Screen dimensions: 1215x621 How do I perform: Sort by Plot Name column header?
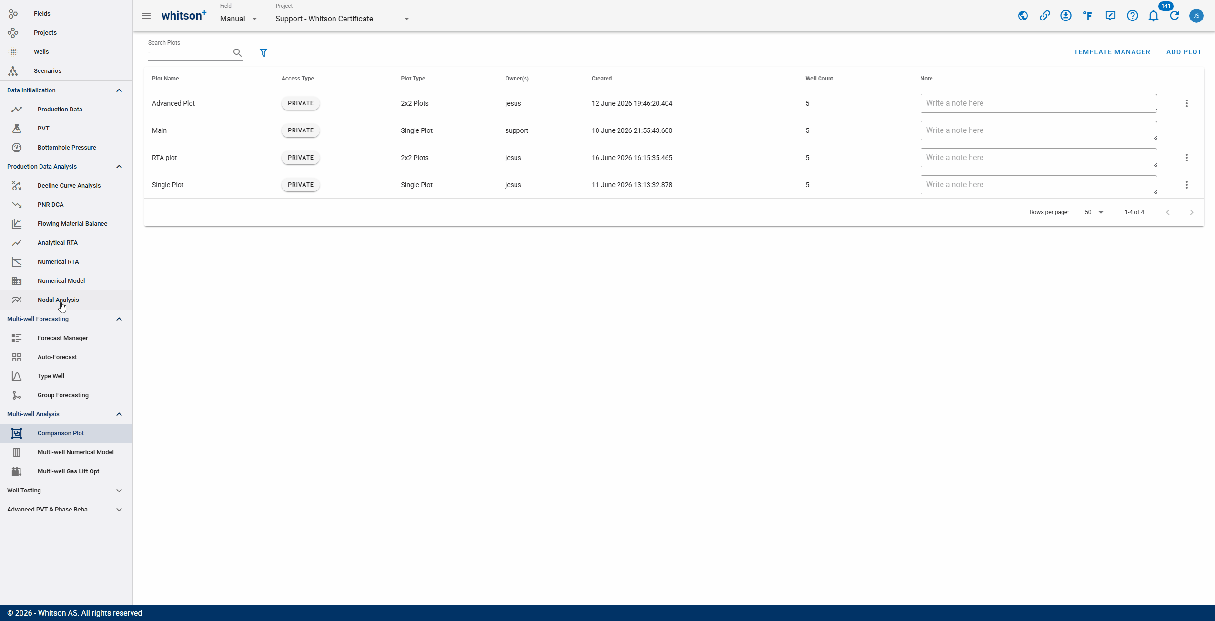pos(165,79)
